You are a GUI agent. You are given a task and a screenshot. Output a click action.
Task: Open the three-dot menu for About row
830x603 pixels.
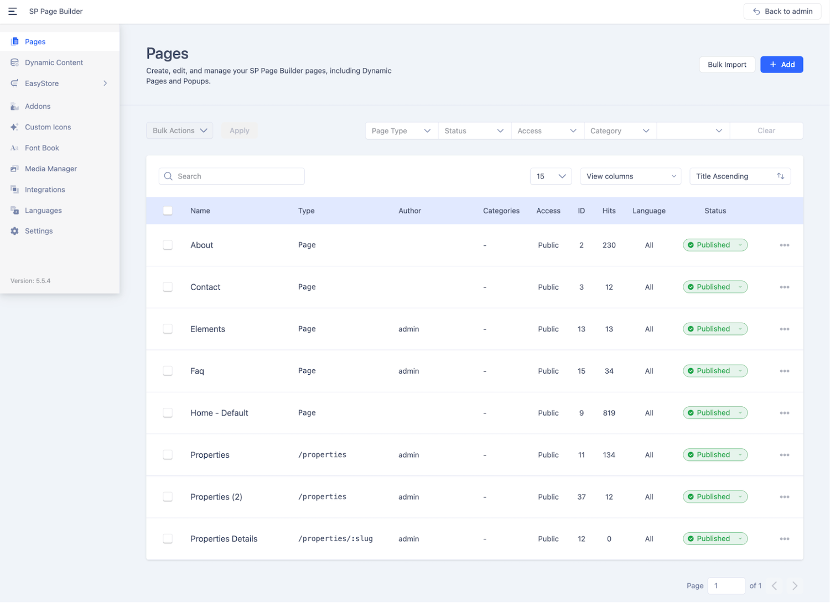784,245
